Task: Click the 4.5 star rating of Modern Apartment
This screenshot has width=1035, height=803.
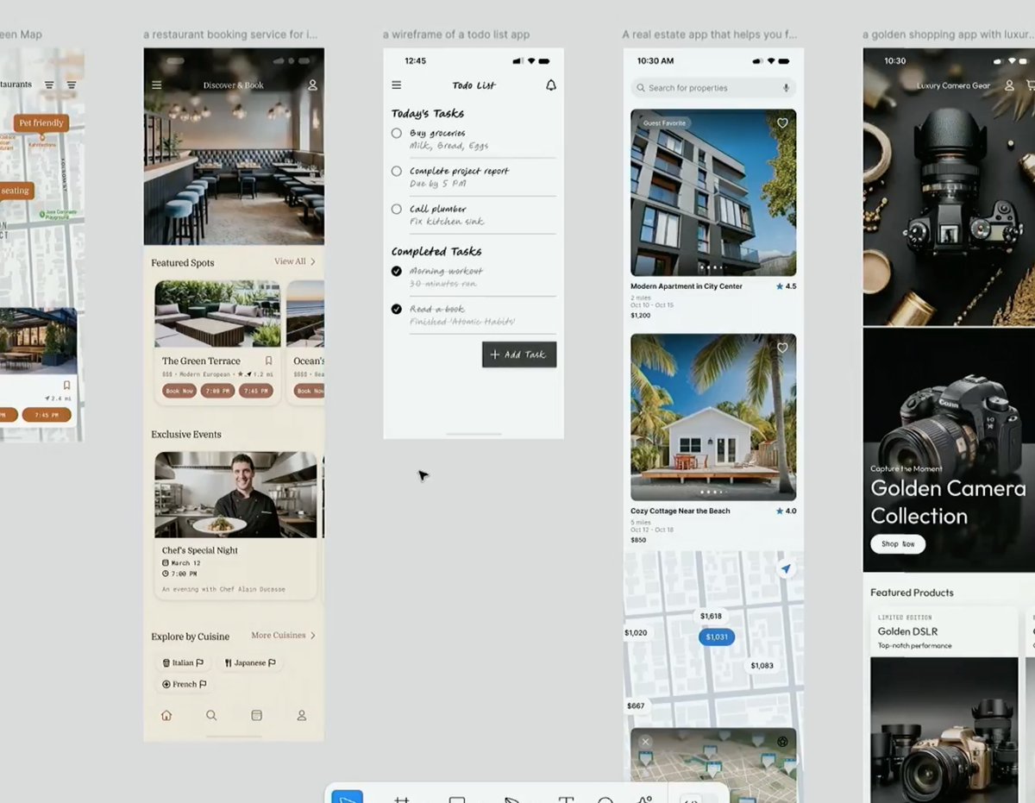Action: click(x=786, y=286)
